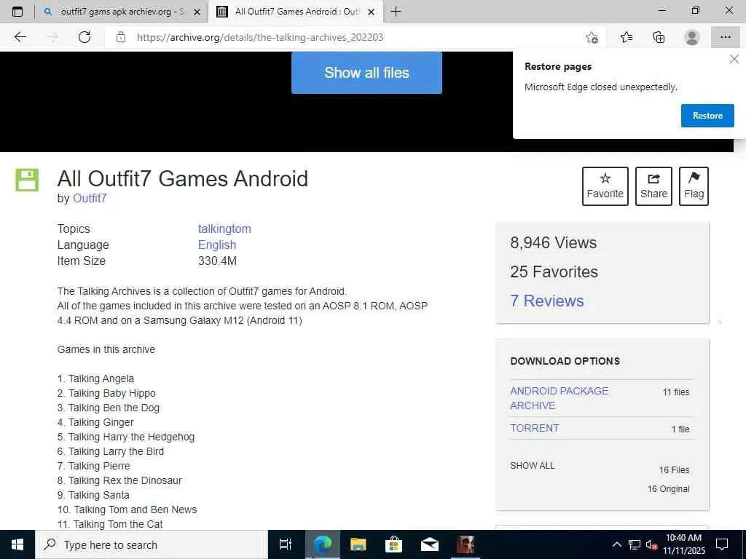
Task: Dismiss the Restore pages popup
Action: [734, 59]
